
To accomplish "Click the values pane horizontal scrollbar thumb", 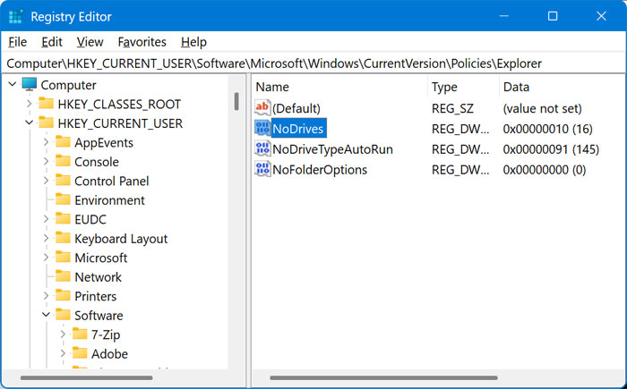I will (x=384, y=377).
